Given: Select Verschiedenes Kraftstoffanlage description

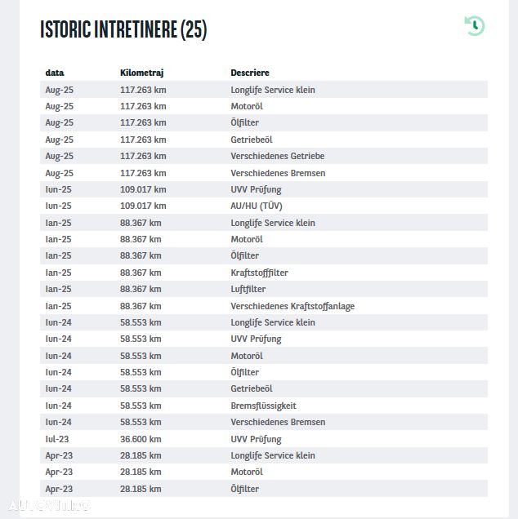Looking at the screenshot, I should pos(292,306).
